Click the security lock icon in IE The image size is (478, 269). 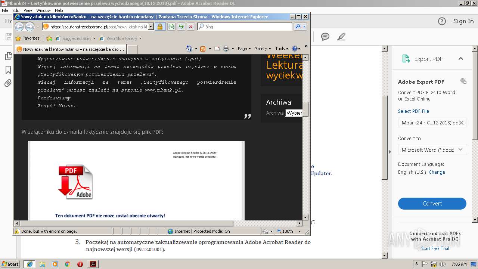[x=160, y=27]
